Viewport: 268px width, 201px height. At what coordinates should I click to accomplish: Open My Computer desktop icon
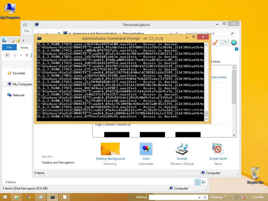(10, 11)
